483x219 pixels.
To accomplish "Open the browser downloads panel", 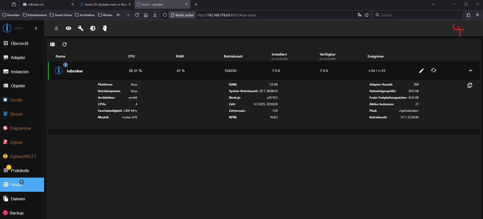I will 155,15.
